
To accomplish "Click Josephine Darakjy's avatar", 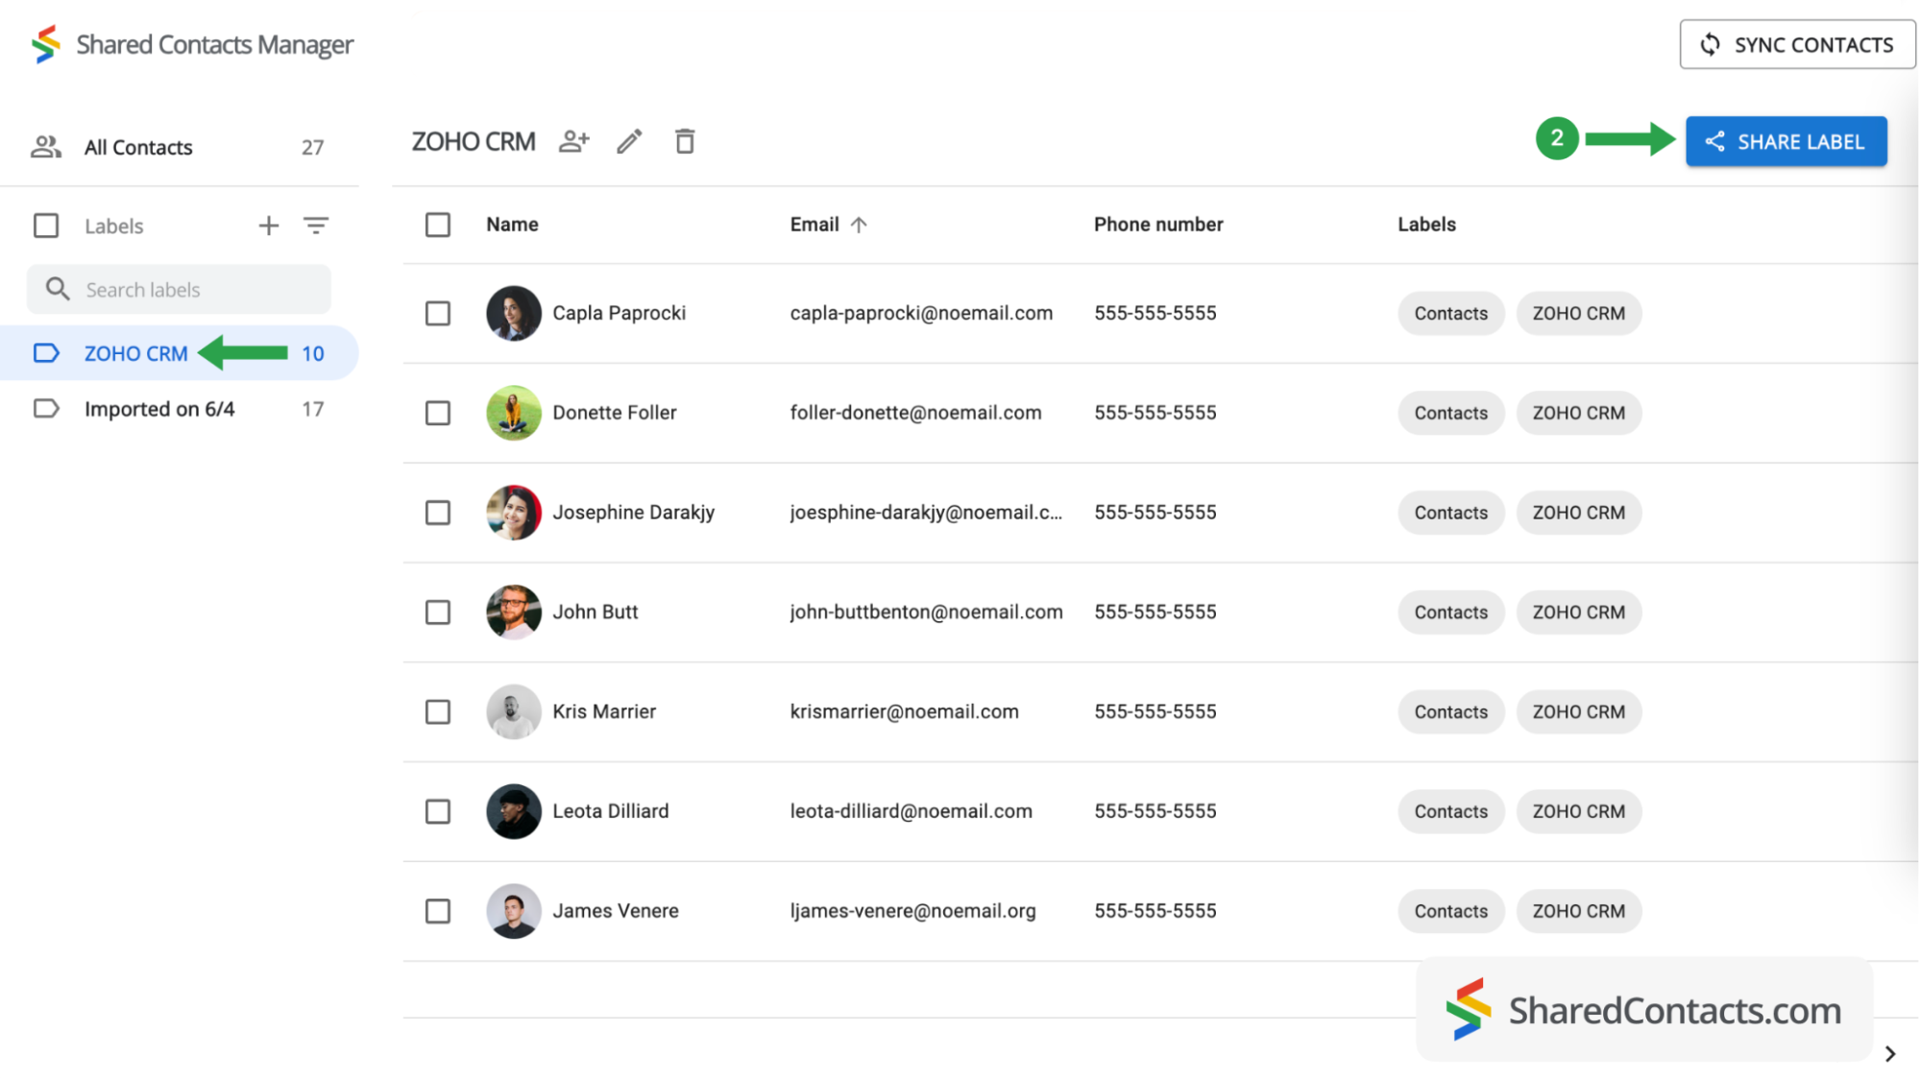I will [x=514, y=513].
